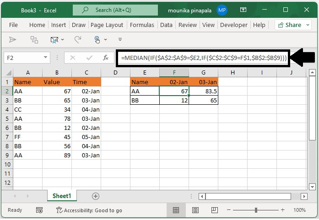Click horizontal scrollbar right arrow
319x220 pixels.
point(304,196)
